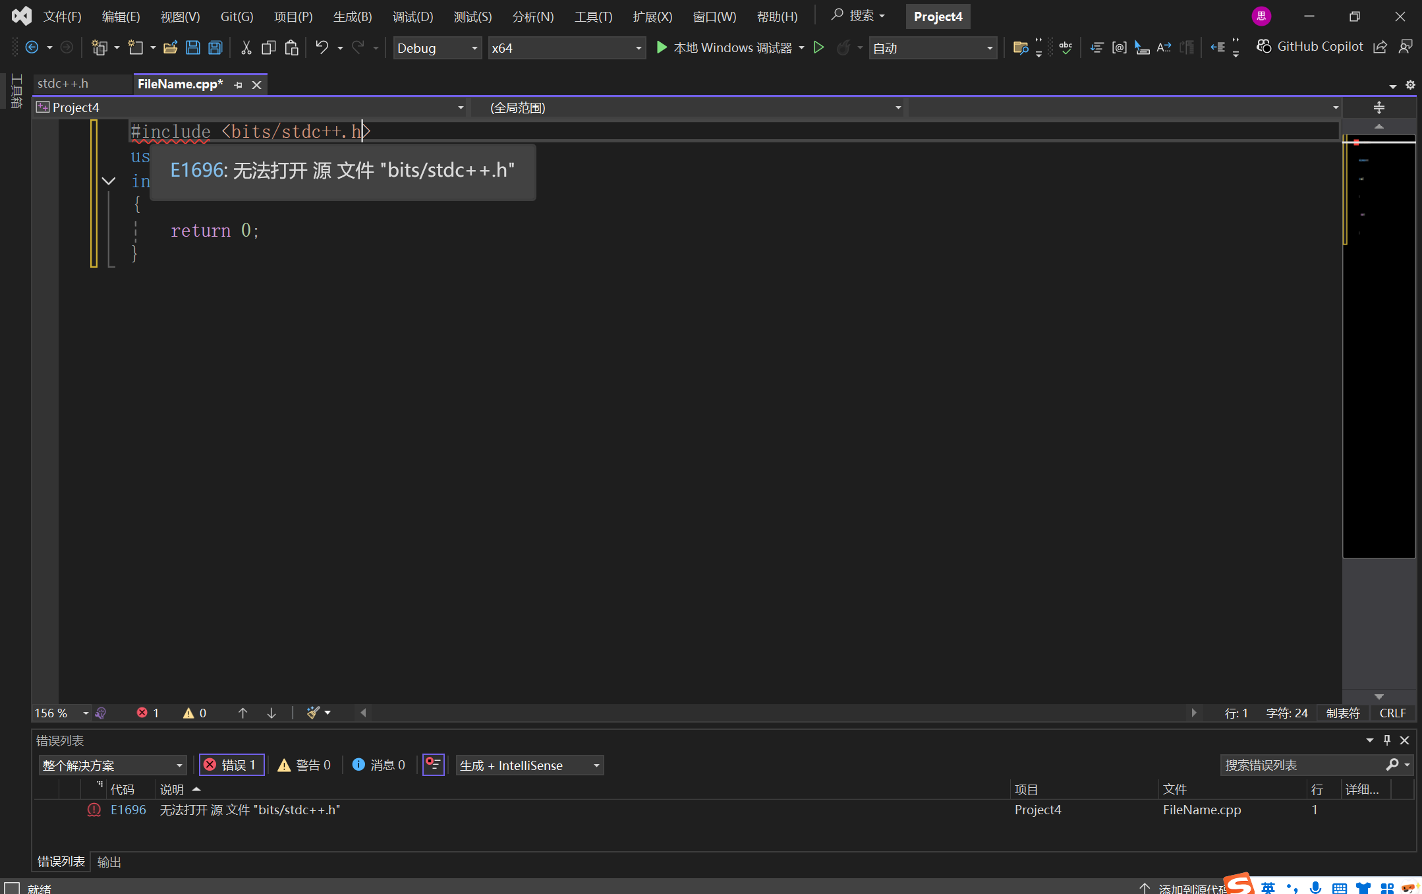
Task: Switch to the stdc++.h tab
Action: 63,84
